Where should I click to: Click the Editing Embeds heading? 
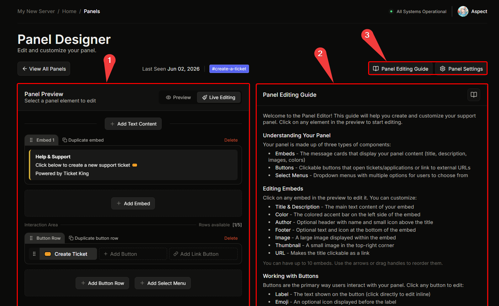pos(283,188)
